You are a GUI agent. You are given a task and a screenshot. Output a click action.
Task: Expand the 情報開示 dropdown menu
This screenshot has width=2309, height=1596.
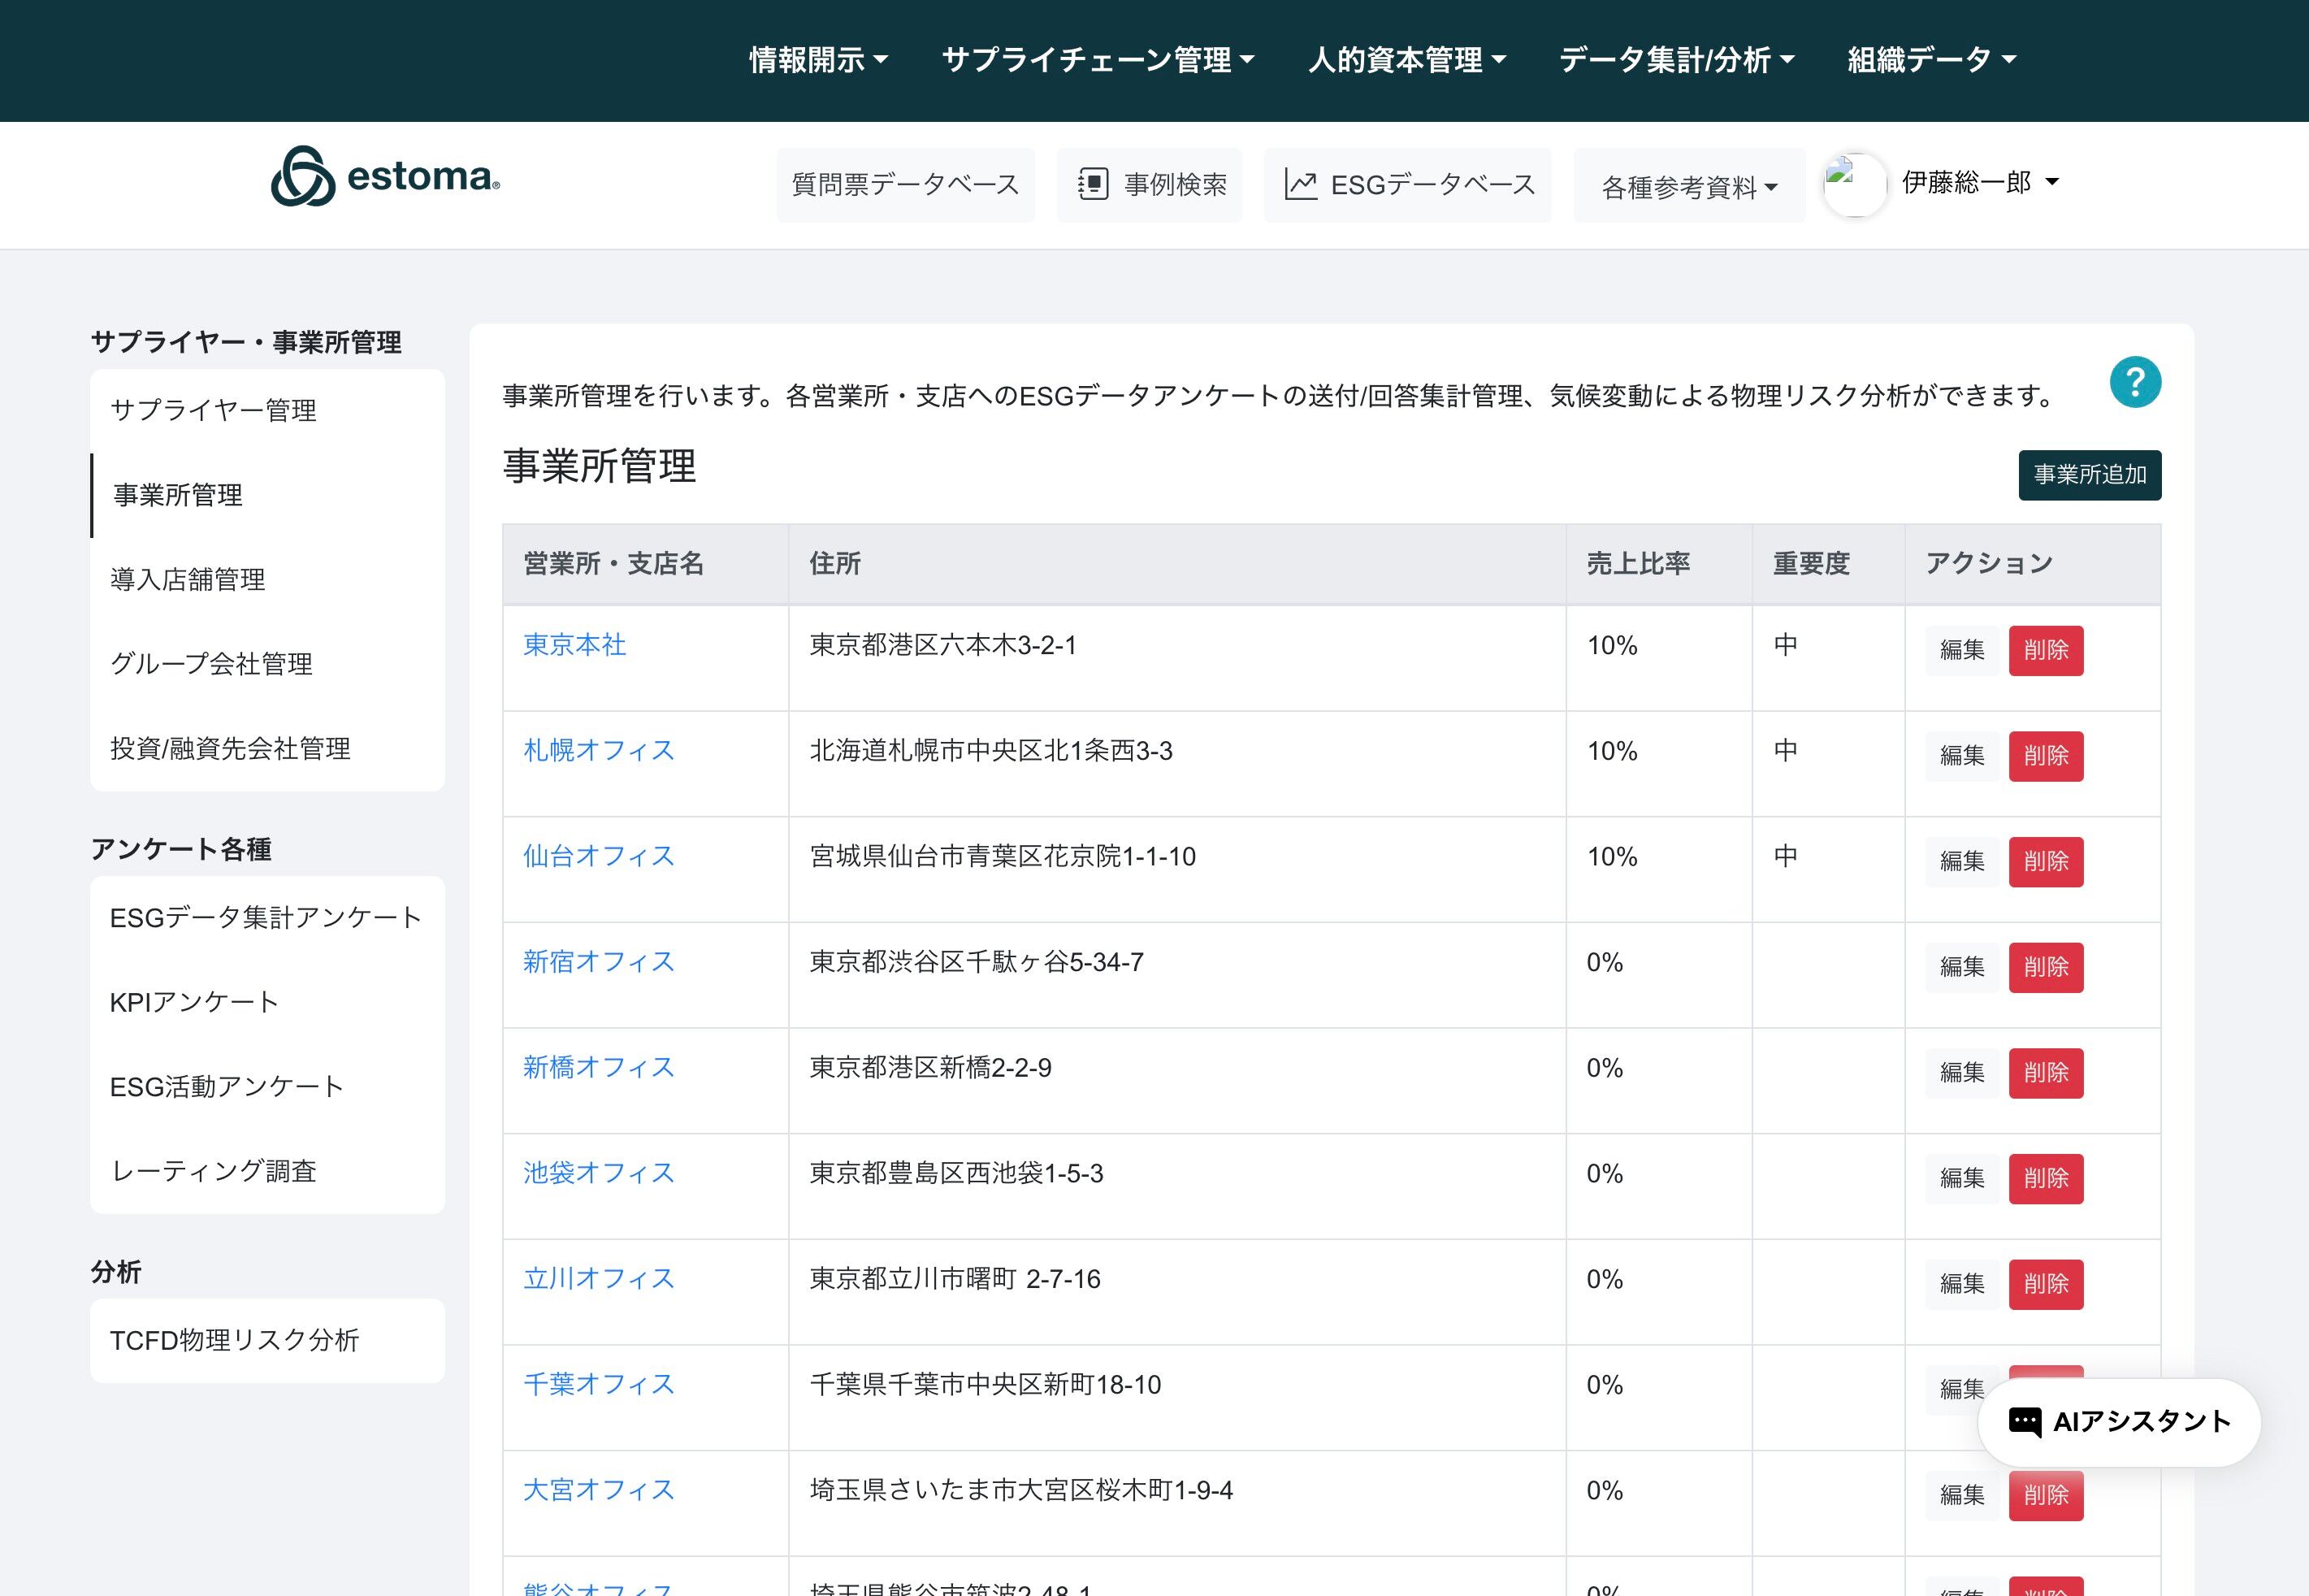click(x=817, y=60)
